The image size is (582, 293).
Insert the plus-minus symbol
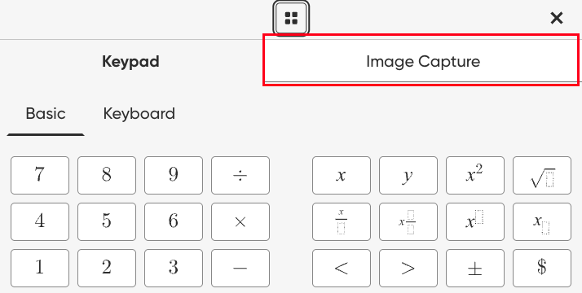click(475, 269)
